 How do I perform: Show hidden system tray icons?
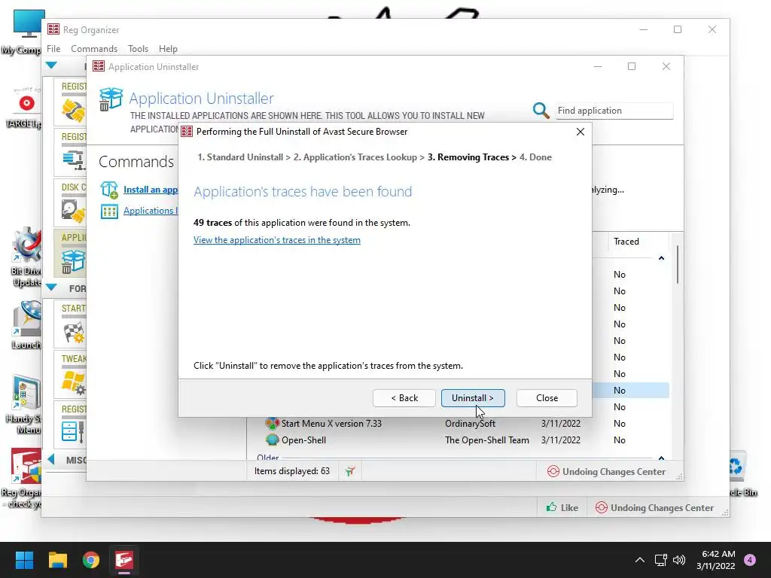(639, 560)
